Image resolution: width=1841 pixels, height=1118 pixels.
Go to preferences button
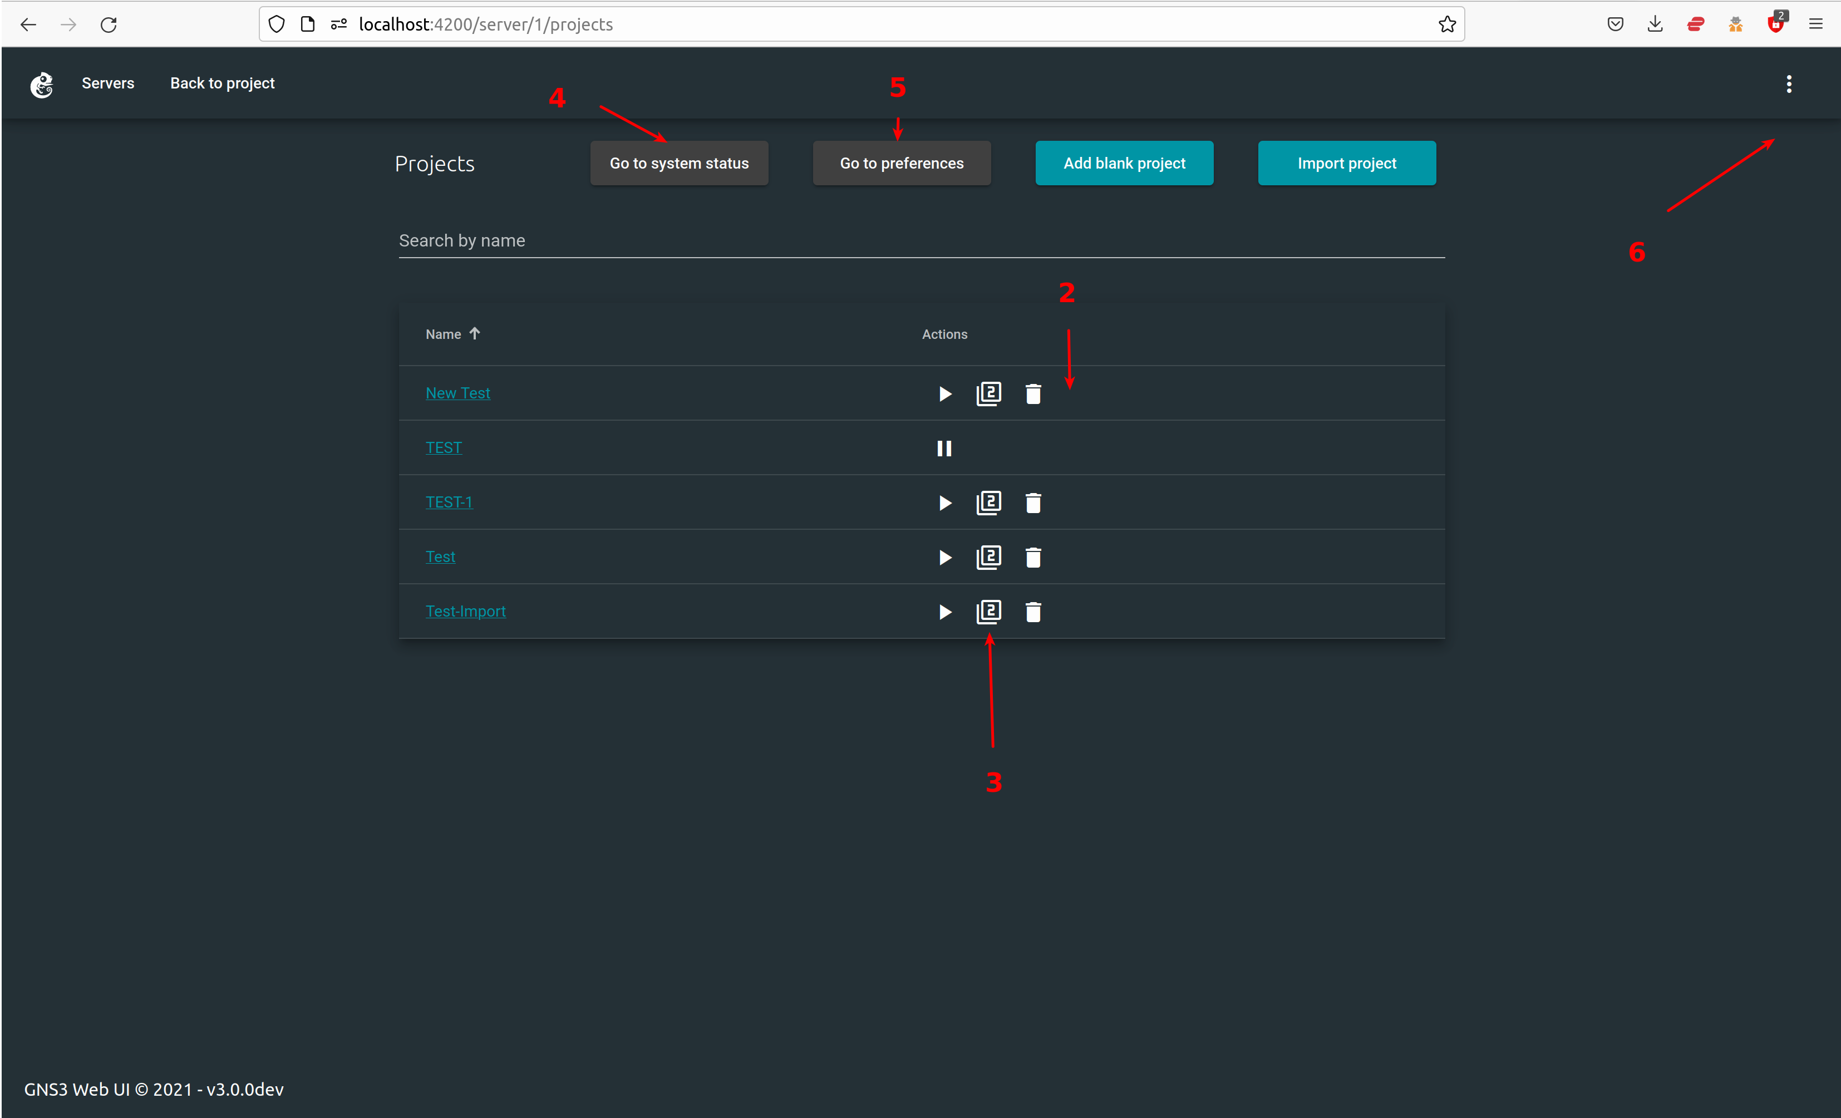click(902, 163)
